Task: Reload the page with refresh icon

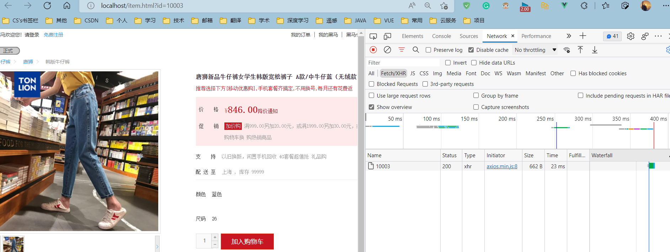Action: (x=47, y=5)
